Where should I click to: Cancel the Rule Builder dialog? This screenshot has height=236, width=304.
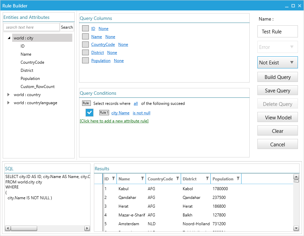click(x=277, y=144)
